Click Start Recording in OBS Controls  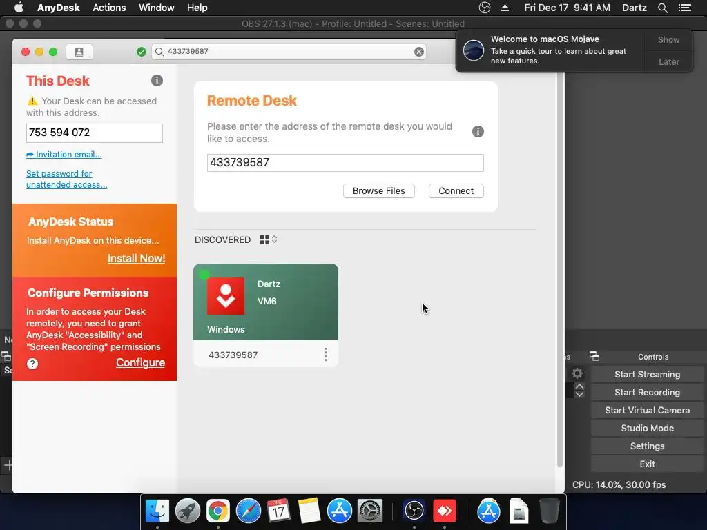click(647, 393)
